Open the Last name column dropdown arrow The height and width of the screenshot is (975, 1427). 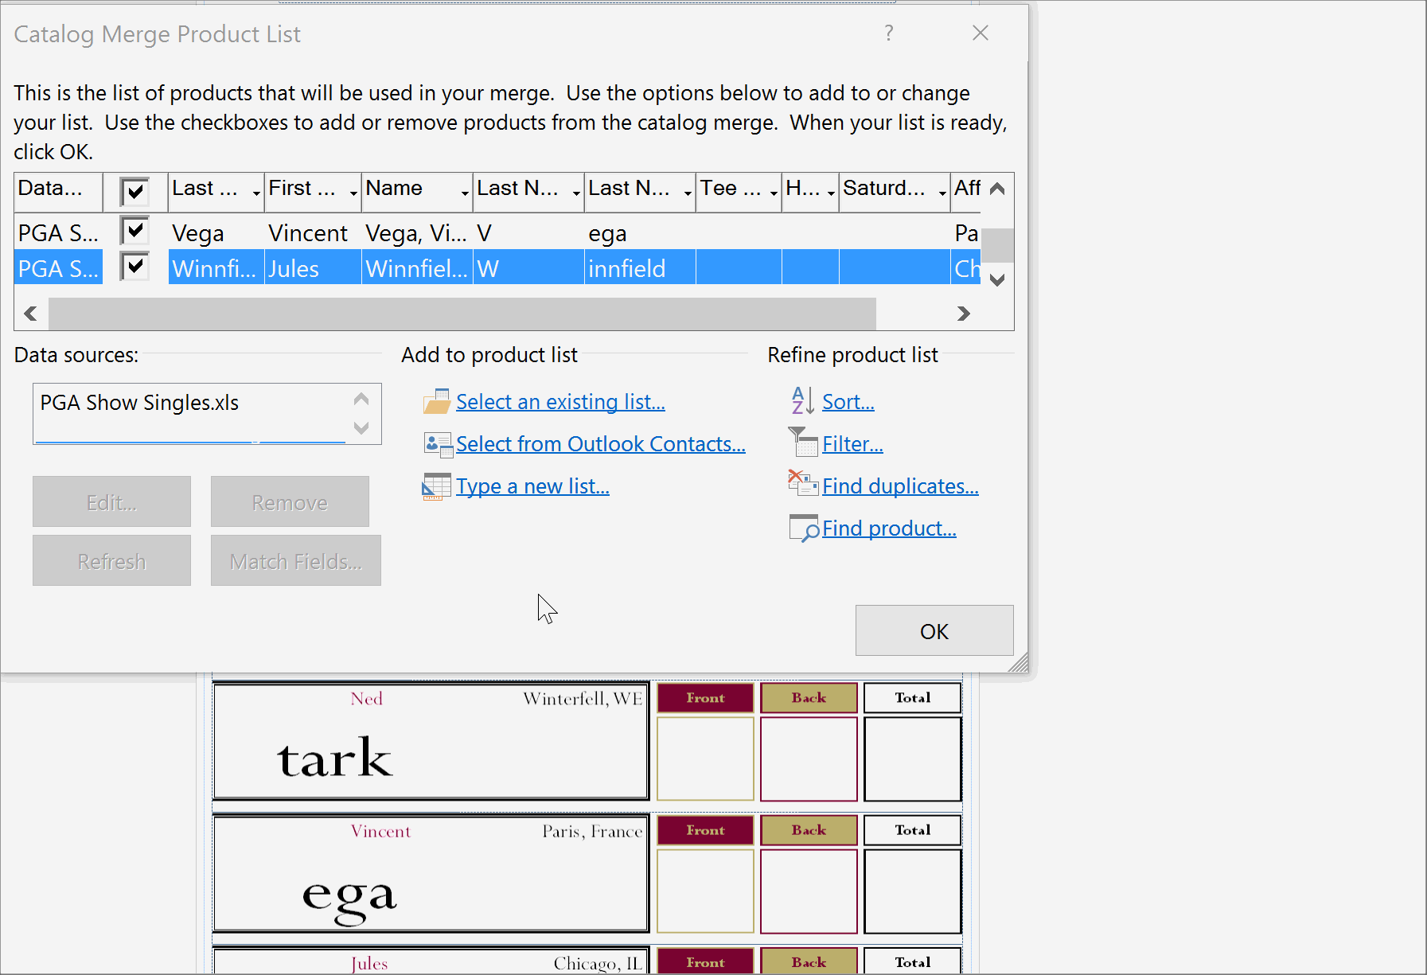(x=256, y=193)
